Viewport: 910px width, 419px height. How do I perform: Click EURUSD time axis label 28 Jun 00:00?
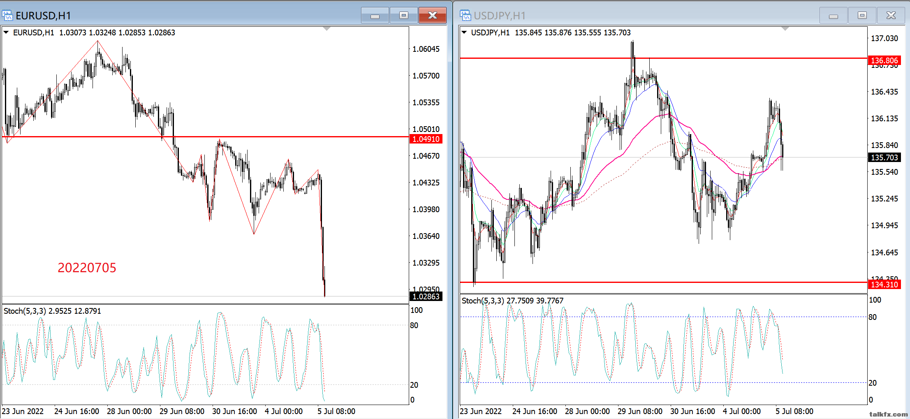point(129,411)
